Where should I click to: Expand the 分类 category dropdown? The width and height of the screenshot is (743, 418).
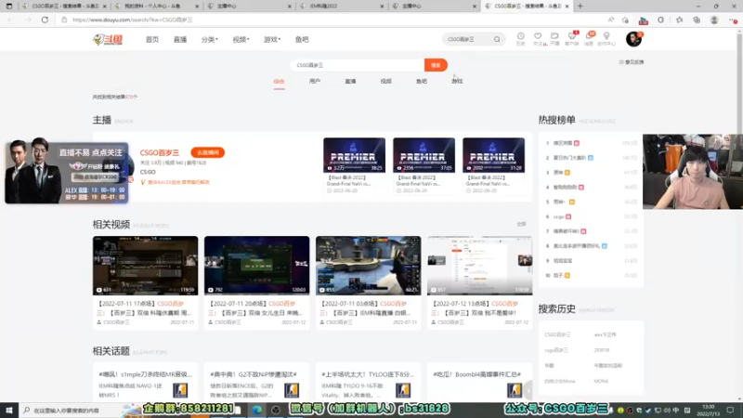tap(210, 39)
